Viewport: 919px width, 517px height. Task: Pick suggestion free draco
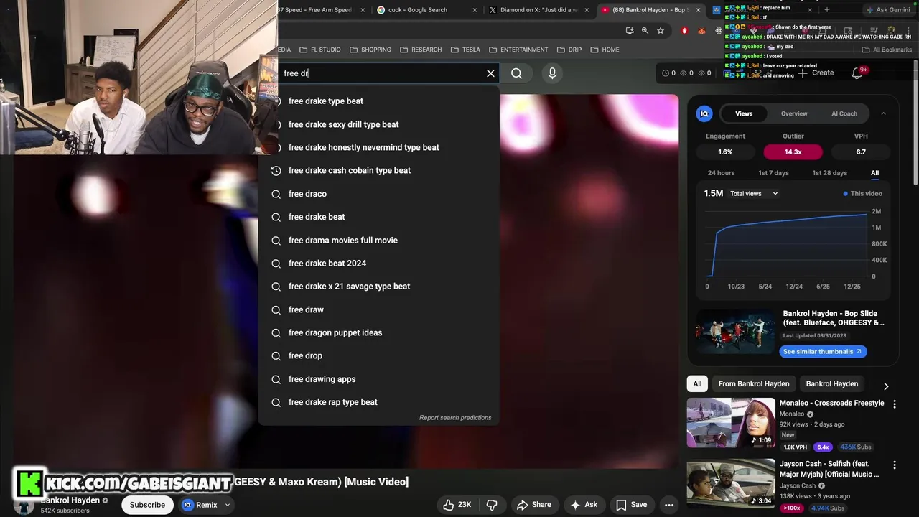[378, 194]
